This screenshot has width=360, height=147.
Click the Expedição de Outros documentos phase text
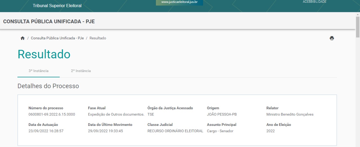tap(116, 114)
